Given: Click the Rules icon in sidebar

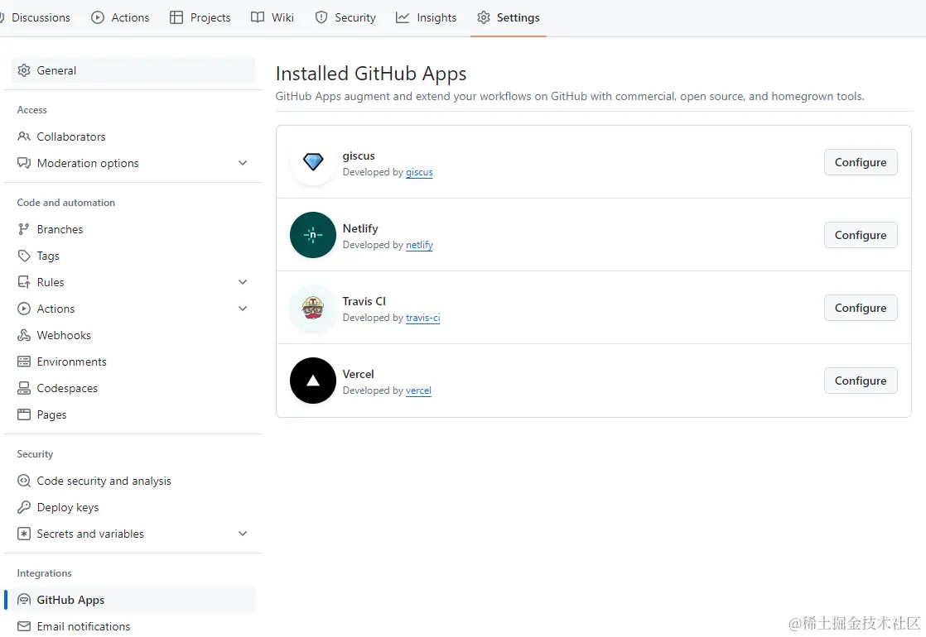Looking at the screenshot, I should click(24, 282).
